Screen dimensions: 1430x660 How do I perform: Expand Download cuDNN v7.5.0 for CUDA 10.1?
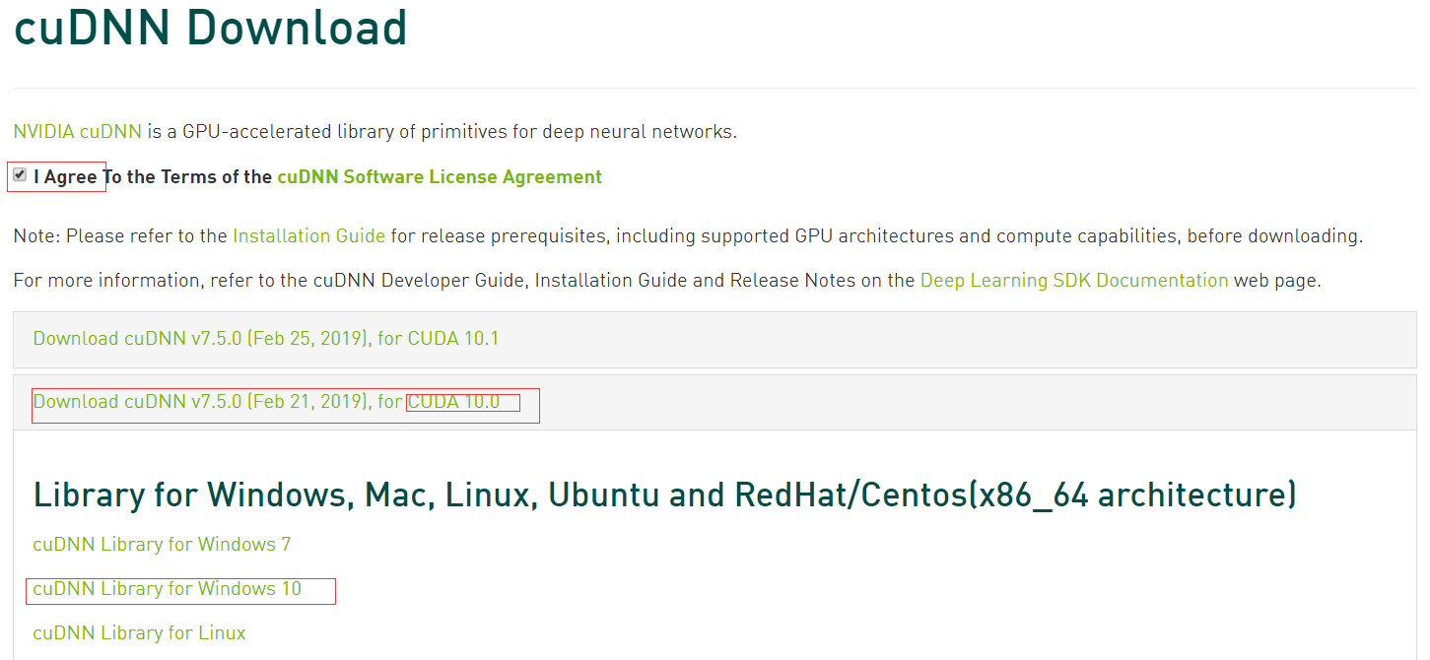[266, 339]
